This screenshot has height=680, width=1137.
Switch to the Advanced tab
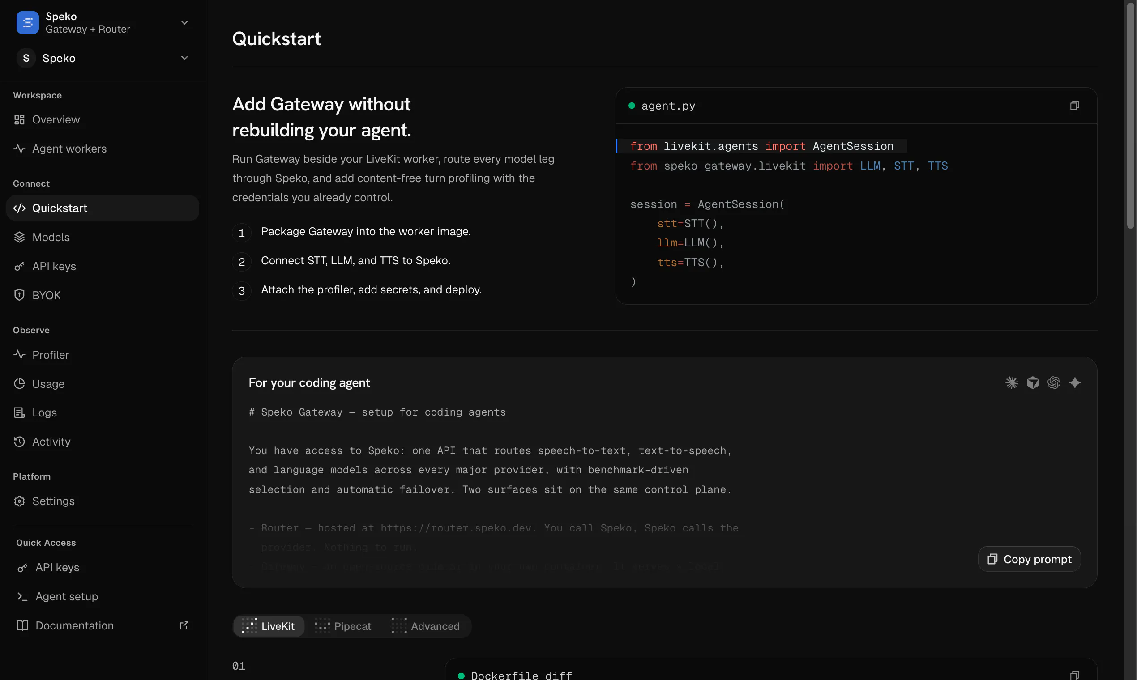pyautogui.click(x=425, y=626)
